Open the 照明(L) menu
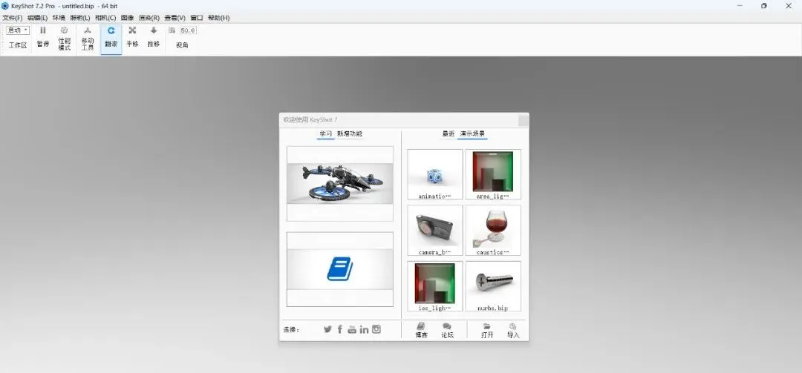 pyautogui.click(x=79, y=18)
